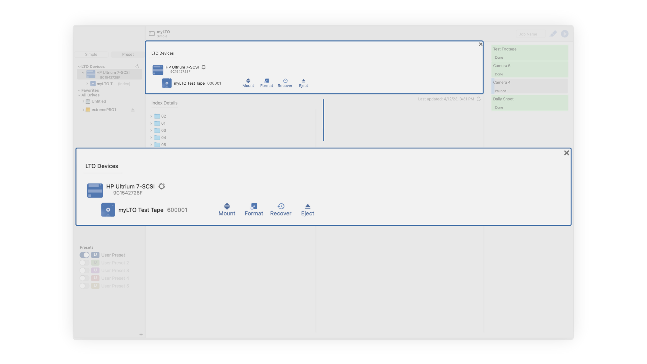Image resolution: width=647 pixels, height=364 pixels.
Task: Click the pencil edit icon near Job Name
Action: (553, 34)
